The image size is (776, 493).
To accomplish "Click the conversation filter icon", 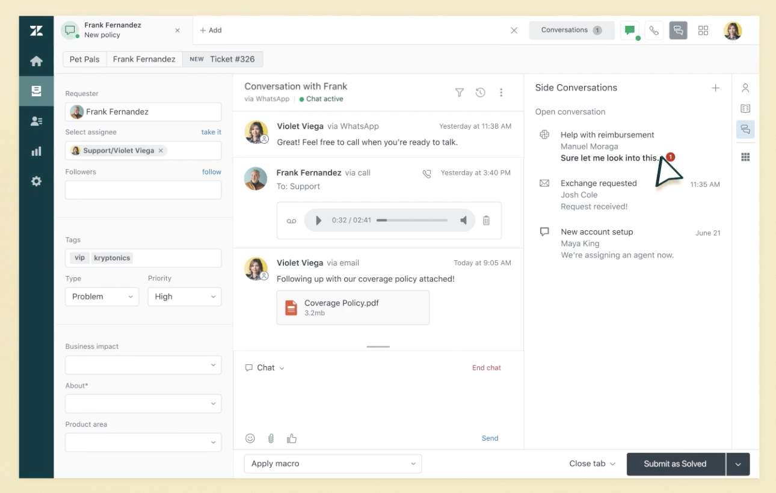I will click(460, 93).
